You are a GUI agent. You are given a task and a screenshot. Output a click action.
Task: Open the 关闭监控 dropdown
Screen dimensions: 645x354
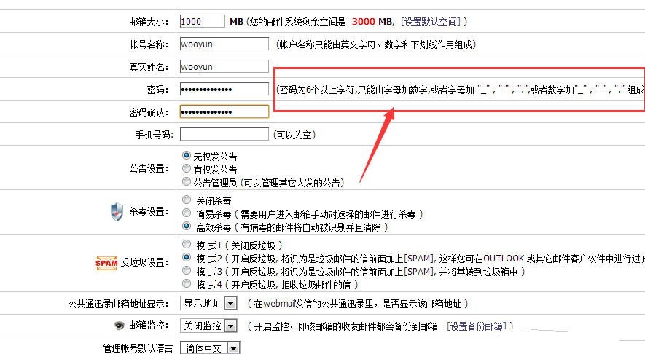pos(208,326)
